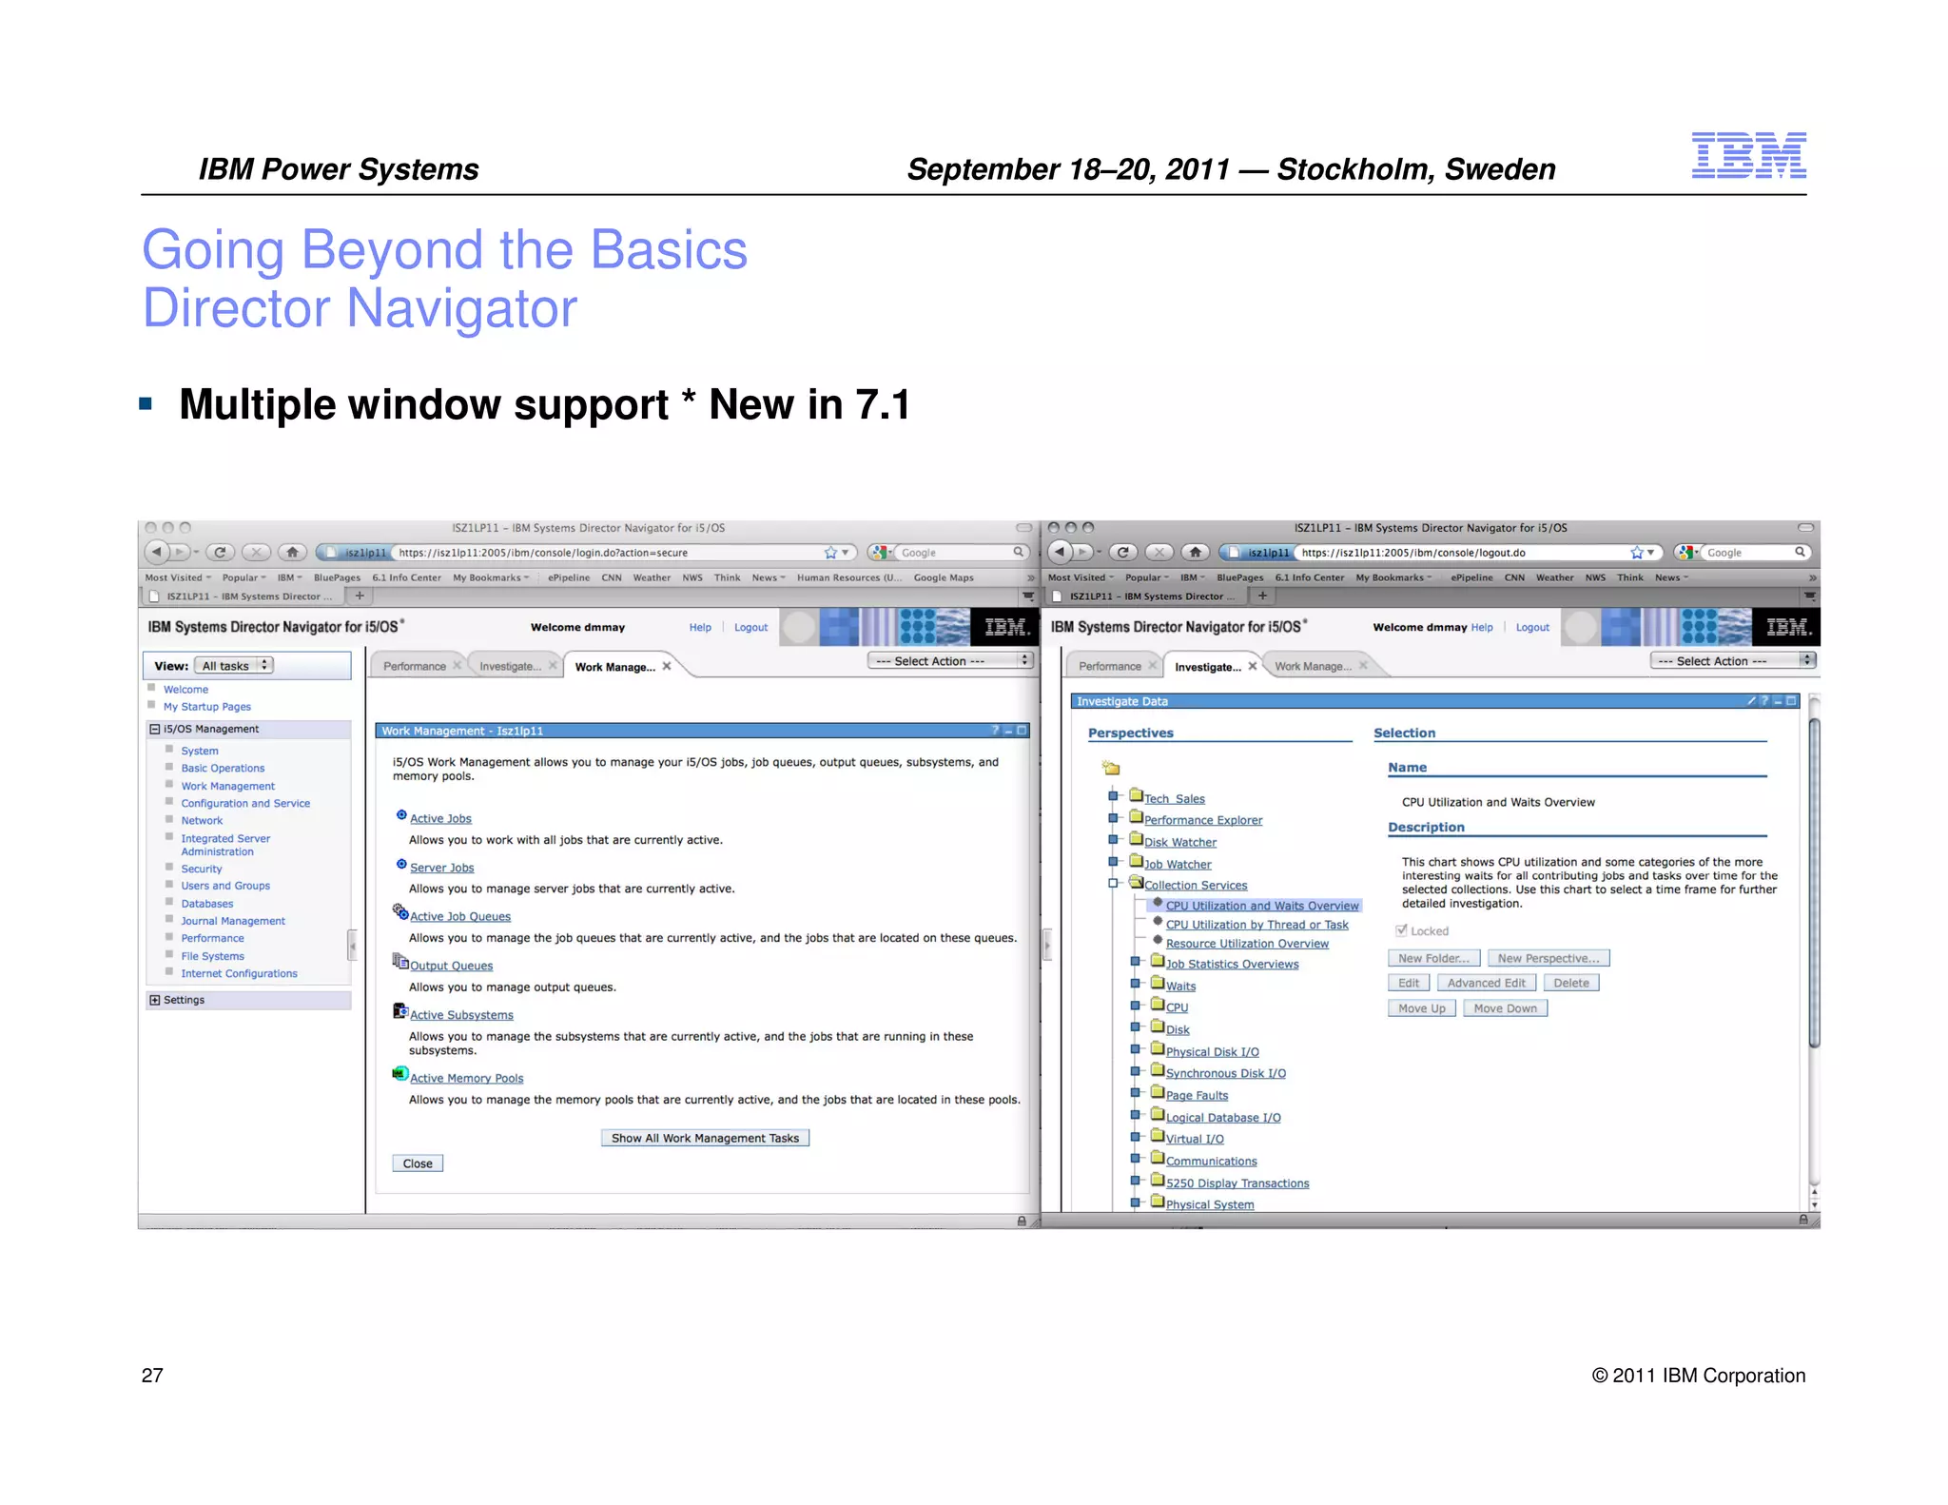
Task: Click the Advanced Edit button
Action: pos(1486,983)
